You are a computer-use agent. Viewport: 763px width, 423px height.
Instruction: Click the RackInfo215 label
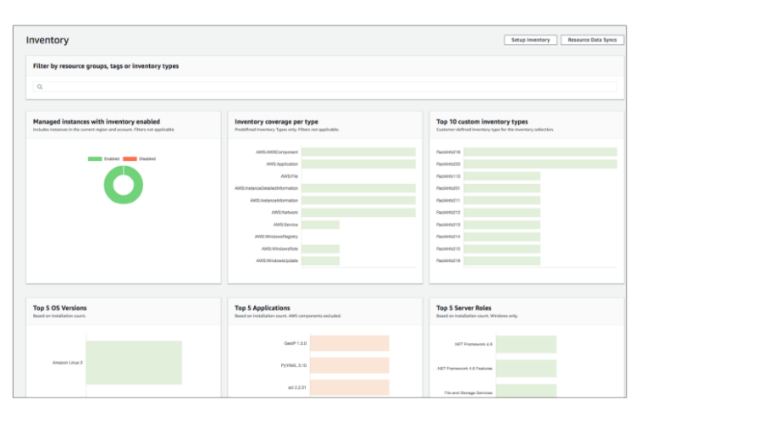448,249
